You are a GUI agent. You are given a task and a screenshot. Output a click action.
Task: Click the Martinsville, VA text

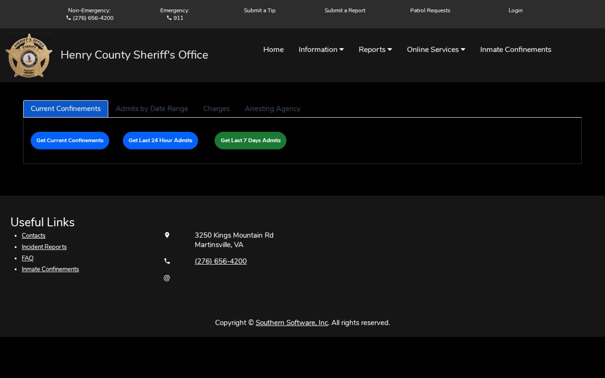[219, 245]
